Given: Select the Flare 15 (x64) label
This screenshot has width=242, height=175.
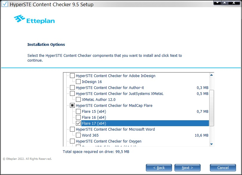Looking at the screenshot, I should click(x=94, y=112).
